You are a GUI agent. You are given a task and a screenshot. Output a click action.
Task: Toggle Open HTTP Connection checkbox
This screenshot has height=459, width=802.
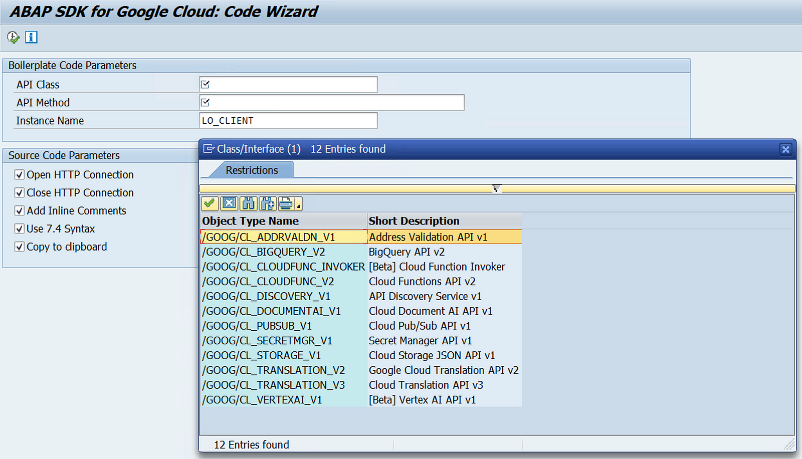pos(20,175)
